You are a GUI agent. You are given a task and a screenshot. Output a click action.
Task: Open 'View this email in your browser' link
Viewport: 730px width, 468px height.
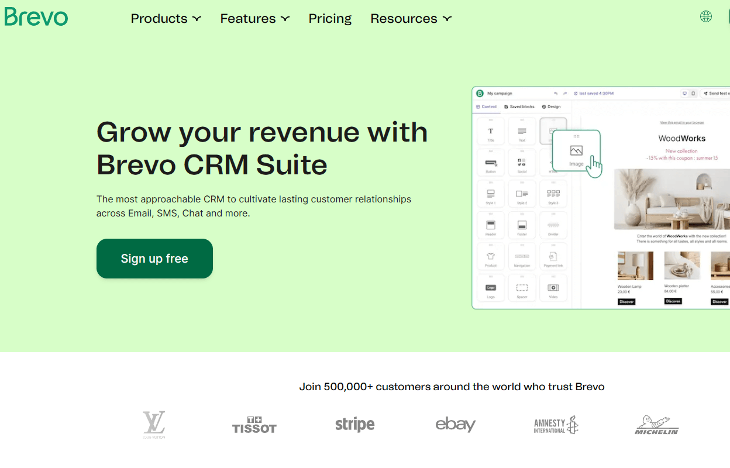tap(682, 123)
